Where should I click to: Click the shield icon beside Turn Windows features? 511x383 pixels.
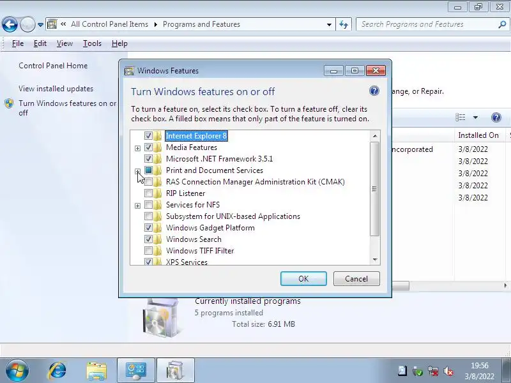9,103
